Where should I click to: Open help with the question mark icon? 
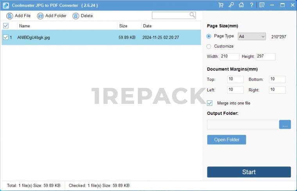[251, 5]
